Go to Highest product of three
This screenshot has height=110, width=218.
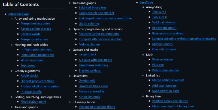pos(38,81)
